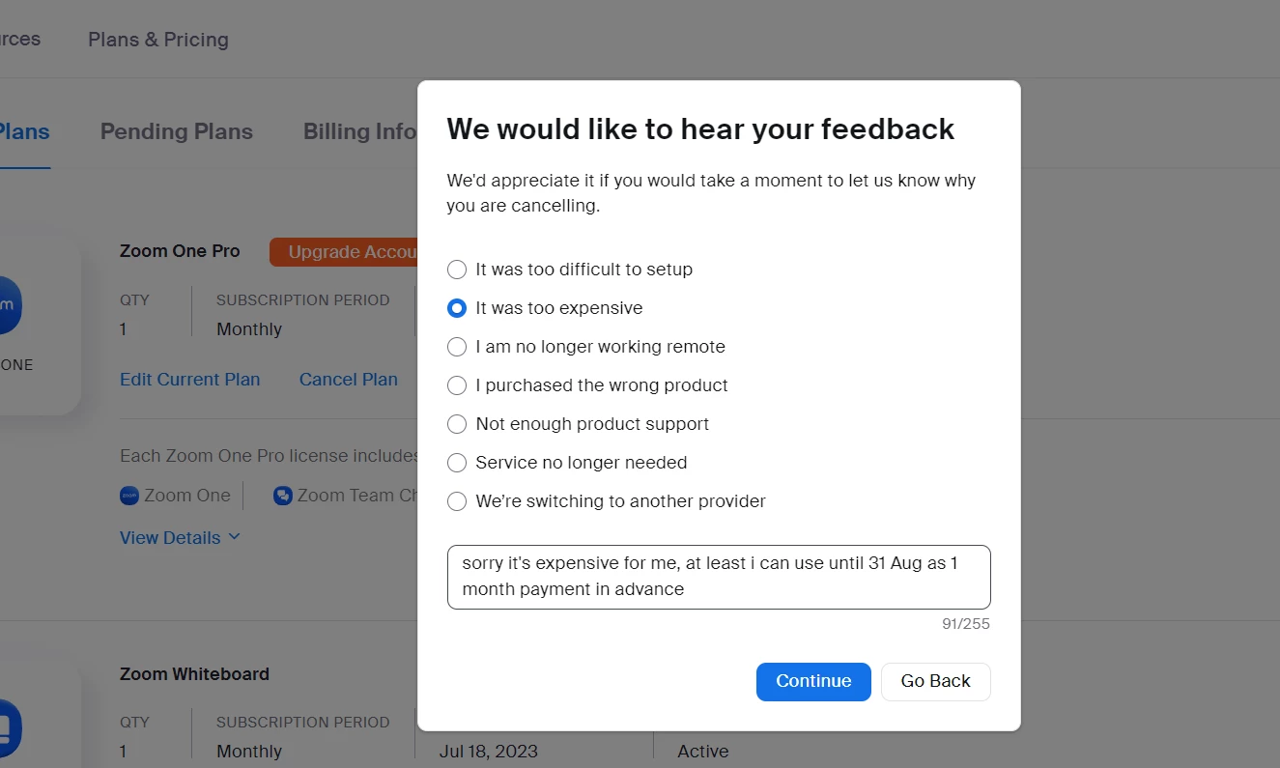Pick "I purchased the wrong product" option

[457, 385]
